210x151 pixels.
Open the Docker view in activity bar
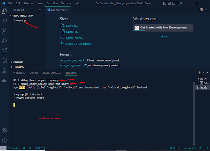pos(4,81)
